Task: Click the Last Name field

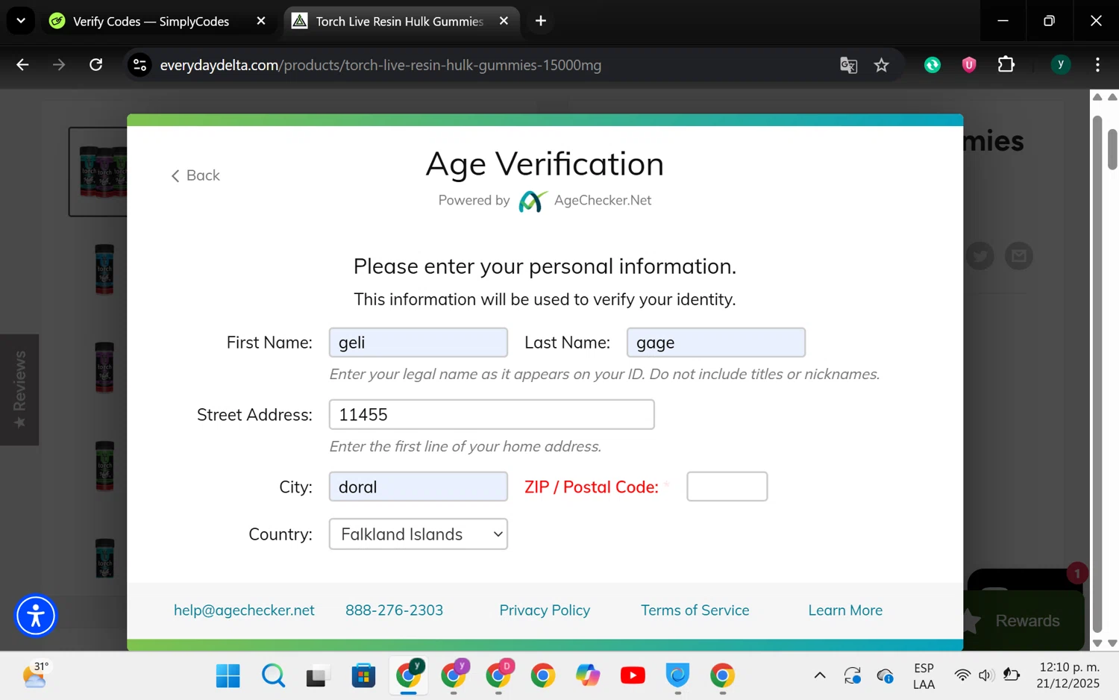Action: (716, 343)
